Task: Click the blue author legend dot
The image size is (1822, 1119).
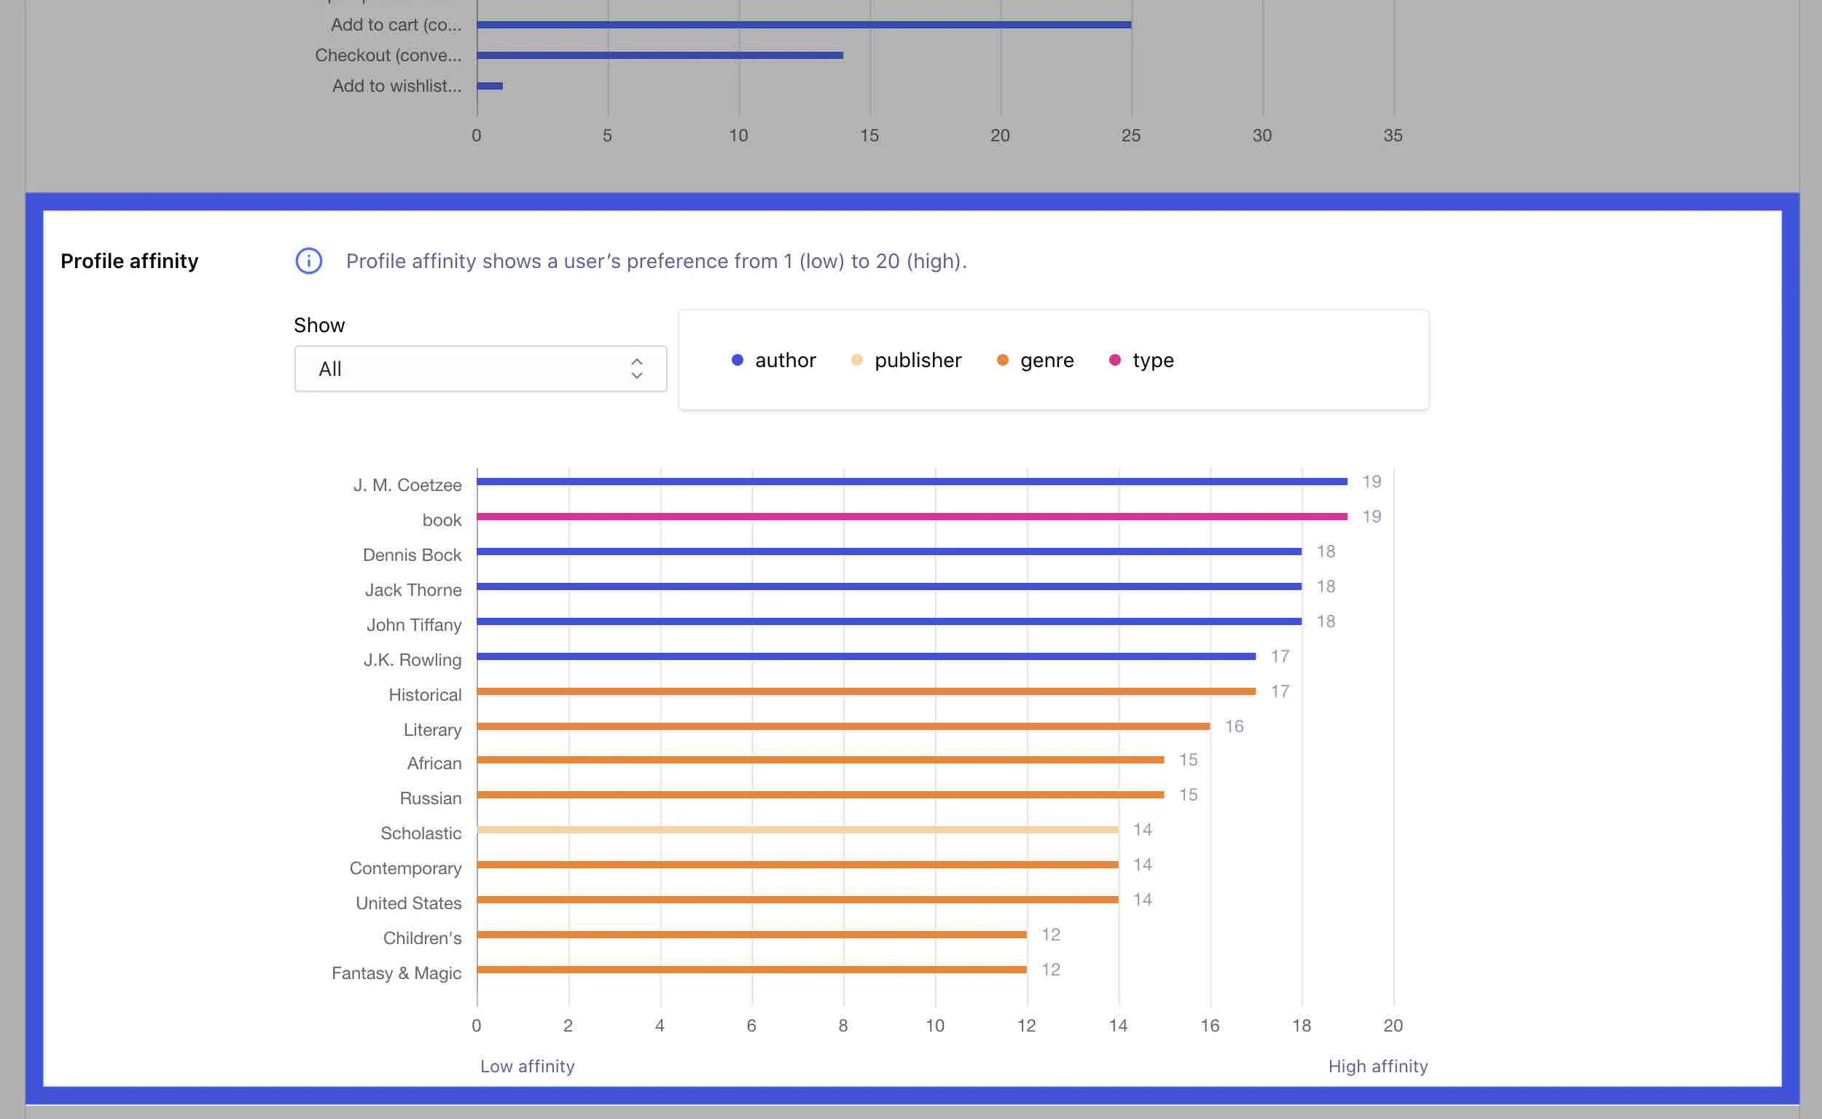Action: pos(737,360)
